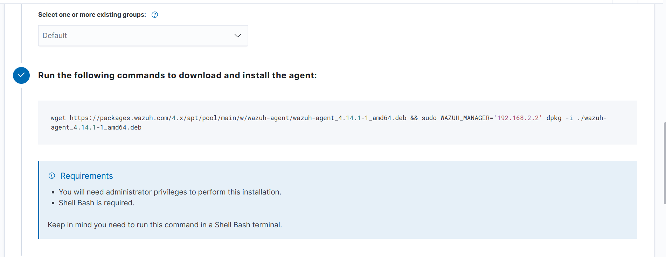Click the 'Run the following commands' step heading
This screenshot has height=257, width=666.
(x=177, y=75)
